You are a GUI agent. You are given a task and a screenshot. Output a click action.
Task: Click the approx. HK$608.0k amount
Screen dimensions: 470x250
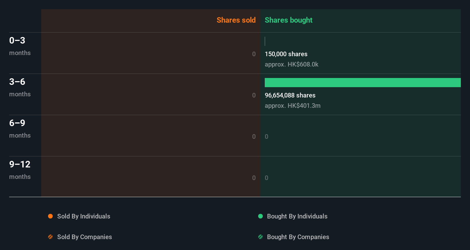[x=291, y=64]
